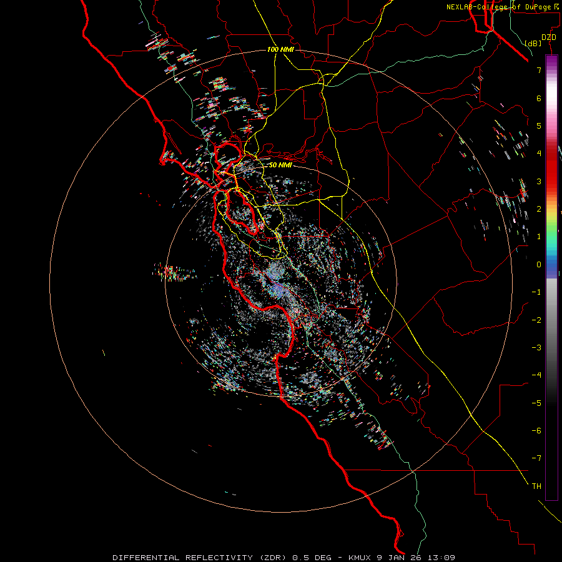Click the 4 value on the dB scale

point(539,154)
